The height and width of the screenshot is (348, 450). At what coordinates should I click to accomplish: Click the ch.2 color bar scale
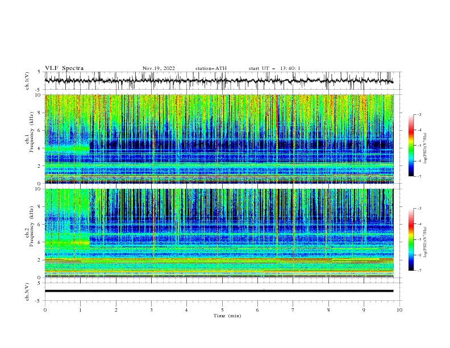pos(411,239)
